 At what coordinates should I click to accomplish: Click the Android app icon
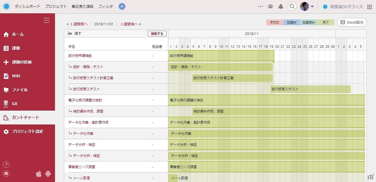tap(48, 174)
